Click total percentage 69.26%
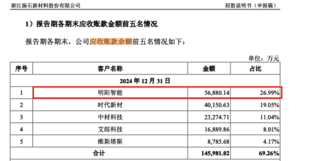The height and width of the screenshot is (161, 311). point(269,153)
